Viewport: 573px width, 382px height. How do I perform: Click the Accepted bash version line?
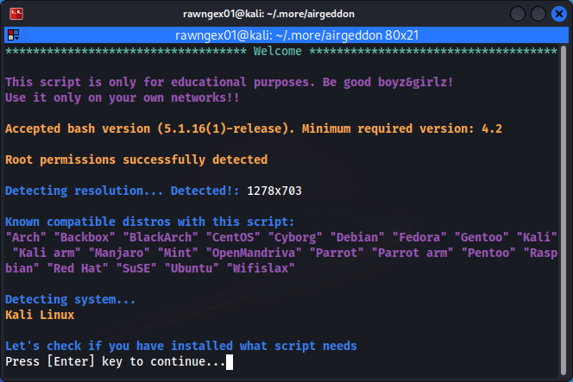tap(254, 128)
